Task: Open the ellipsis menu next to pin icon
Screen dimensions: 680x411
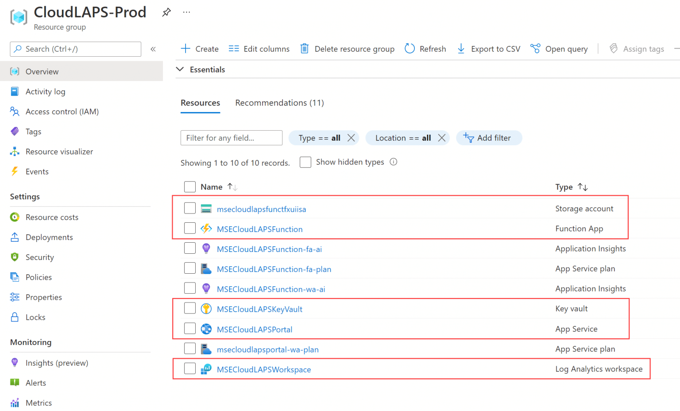Action: point(186,12)
